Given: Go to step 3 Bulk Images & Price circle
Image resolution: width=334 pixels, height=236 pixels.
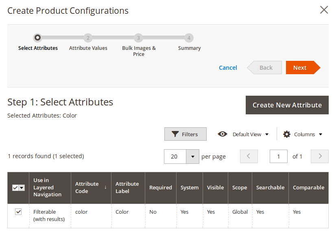Looking at the screenshot, I should pos(138,38).
